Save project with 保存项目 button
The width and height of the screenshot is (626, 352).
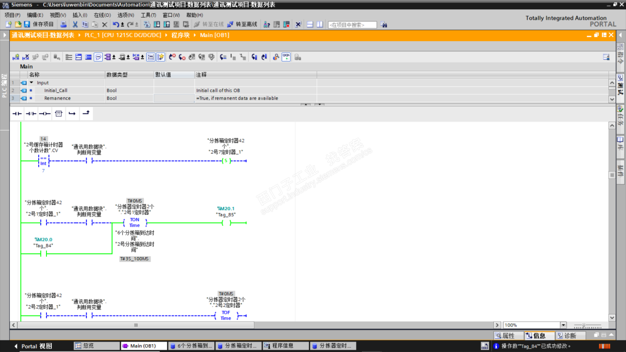39,24
